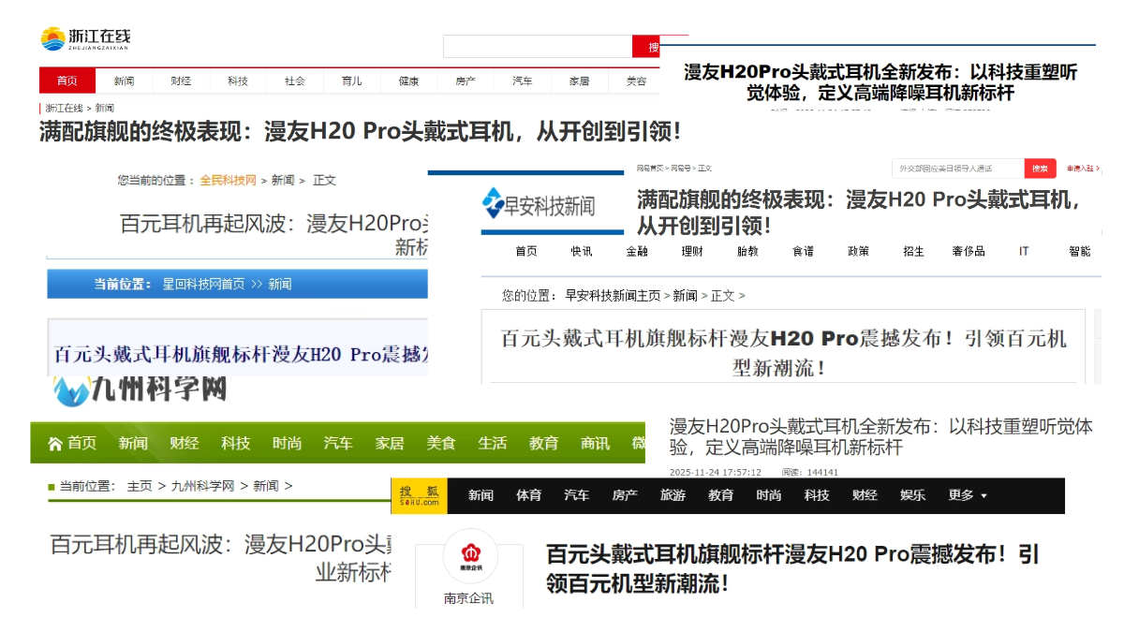
Task: Click the yellow 搜狐 logo
Action: (419, 495)
